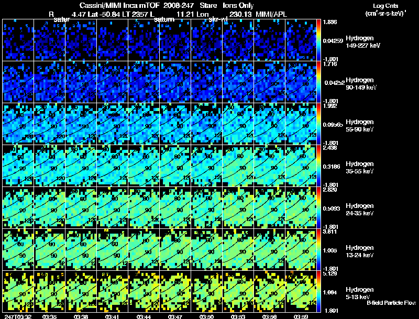Select the 03:32 panel in the 149-227 keV row

click(18, 40)
